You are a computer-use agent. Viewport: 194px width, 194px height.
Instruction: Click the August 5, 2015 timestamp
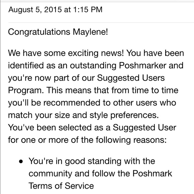55,10
